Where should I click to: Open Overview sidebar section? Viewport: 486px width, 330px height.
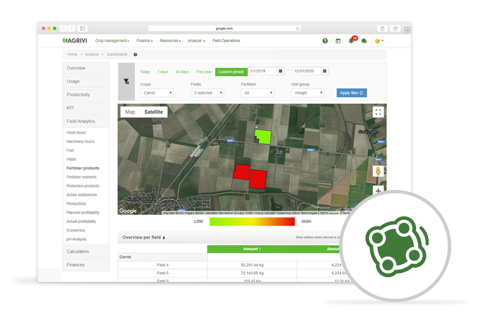86,68
